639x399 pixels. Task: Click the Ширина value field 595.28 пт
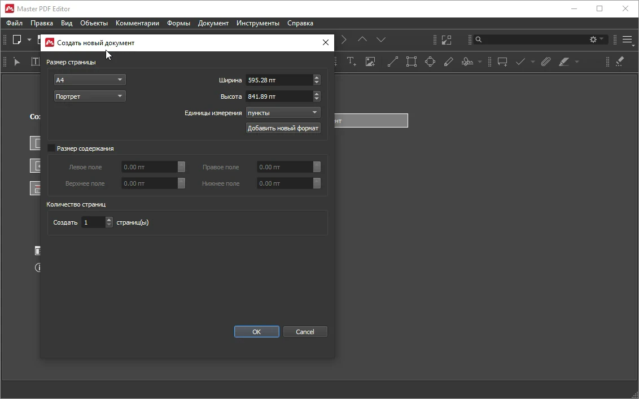pyautogui.click(x=279, y=80)
